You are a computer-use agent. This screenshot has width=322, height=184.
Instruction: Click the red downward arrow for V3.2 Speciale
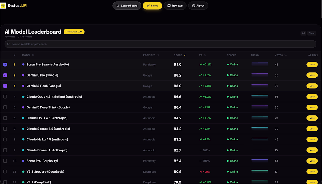pyautogui.click(x=201, y=172)
